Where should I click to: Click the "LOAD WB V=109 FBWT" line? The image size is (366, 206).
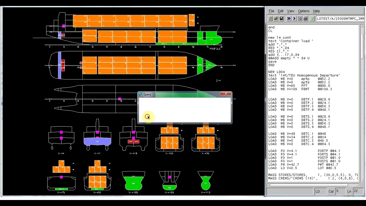tap(300, 89)
